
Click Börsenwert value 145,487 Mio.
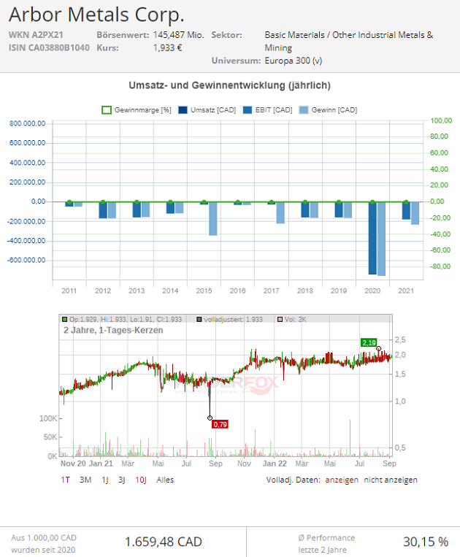(x=179, y=35)
